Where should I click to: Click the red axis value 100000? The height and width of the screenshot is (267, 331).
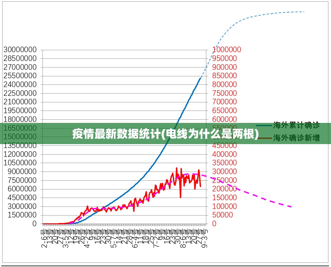[224, 206]
